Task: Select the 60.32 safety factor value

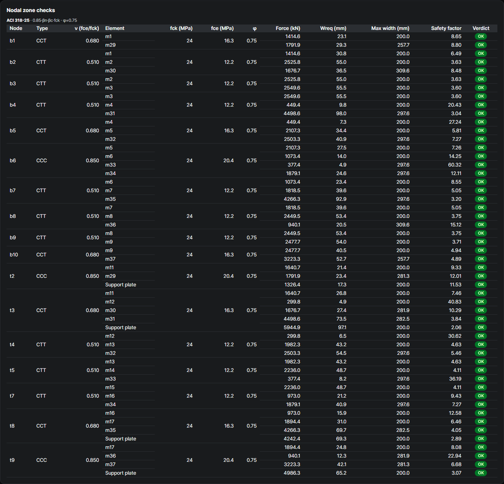Action: pyautogui.click(x=455, y=165)
